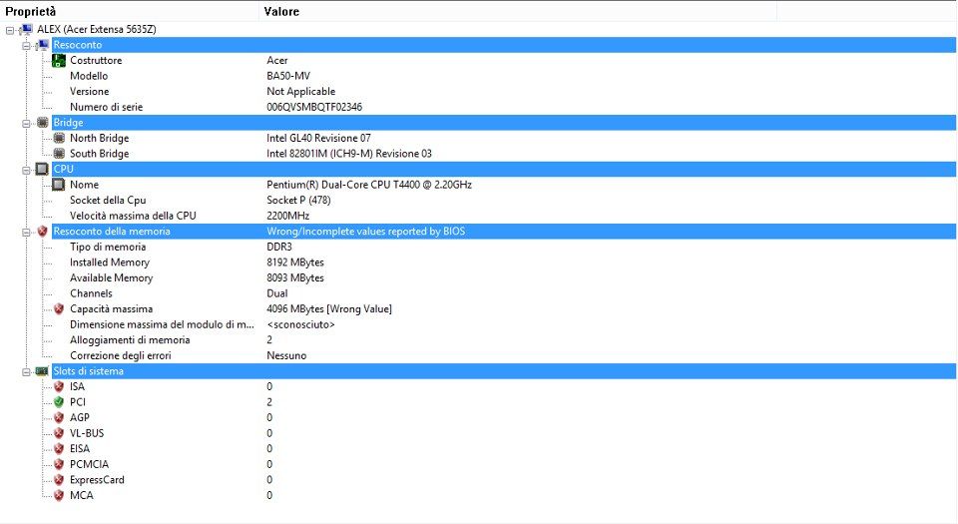Select the Dimensione massima del modulo row
This screenshot has height=524, width=958.
click(x=162, y=324)
